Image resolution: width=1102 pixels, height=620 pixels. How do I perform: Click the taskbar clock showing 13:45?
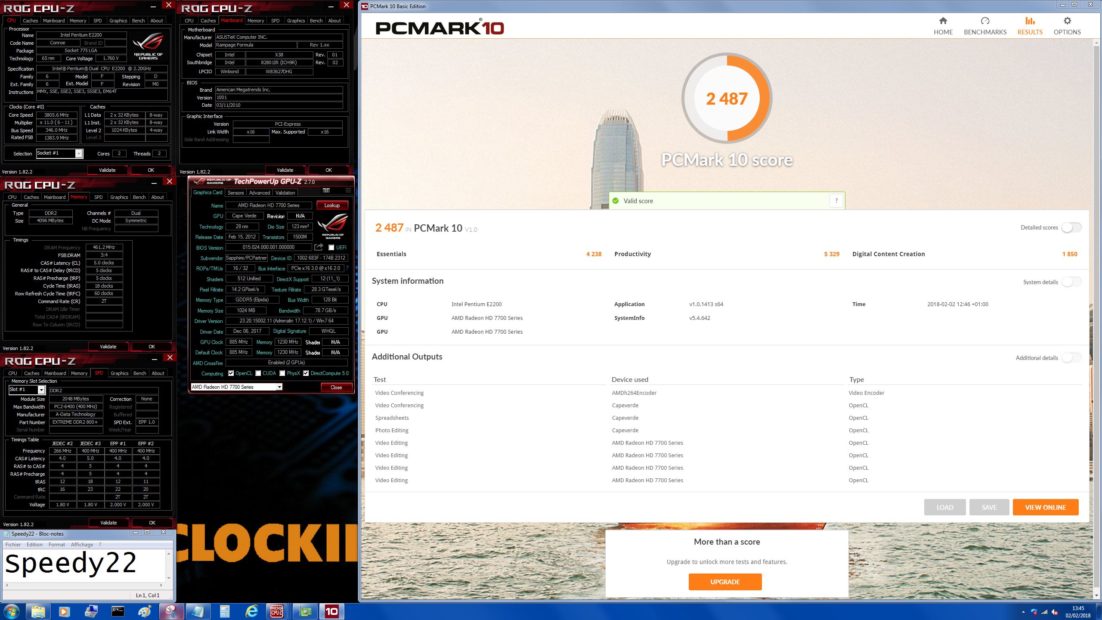1078,612
